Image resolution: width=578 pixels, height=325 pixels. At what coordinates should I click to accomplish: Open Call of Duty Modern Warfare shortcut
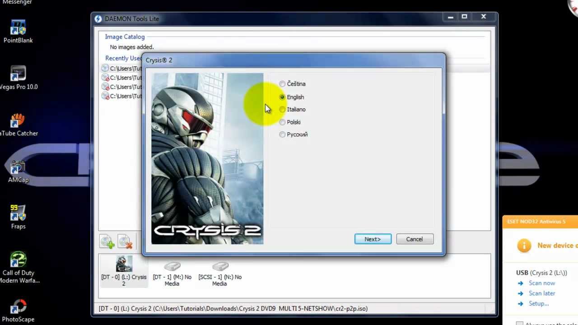pyautogui.click(x=18, y=268)
